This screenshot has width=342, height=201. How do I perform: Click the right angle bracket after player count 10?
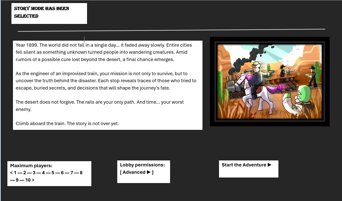pyautogui.click(x=33, y=180)
